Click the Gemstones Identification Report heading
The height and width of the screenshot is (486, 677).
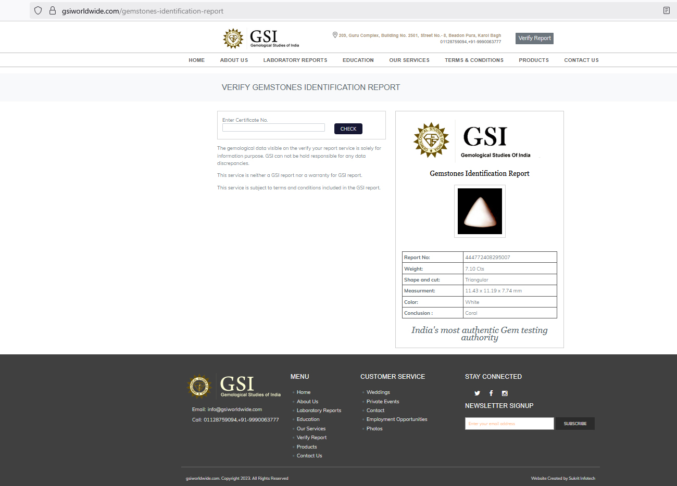point(480,173)
